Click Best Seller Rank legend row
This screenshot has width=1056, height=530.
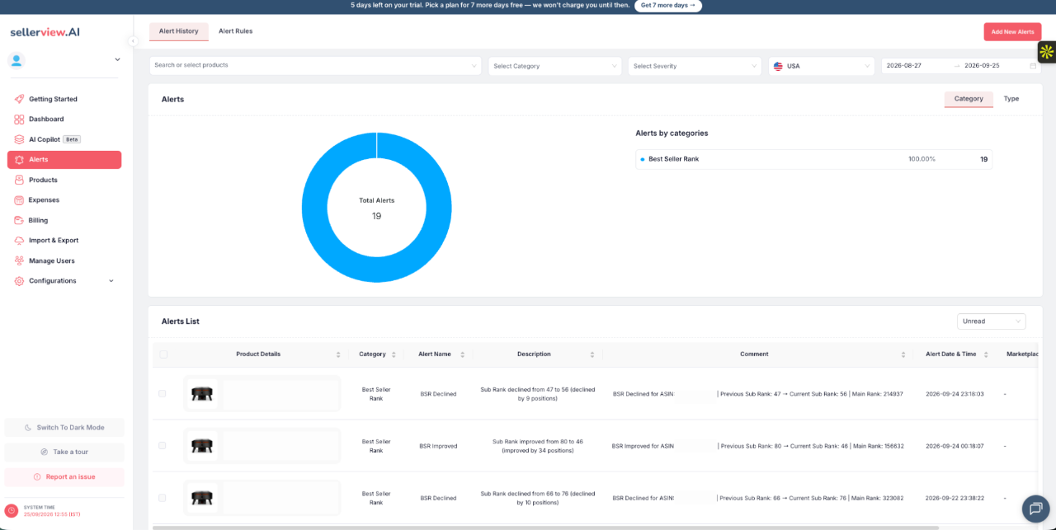click(x=813, y=159)
